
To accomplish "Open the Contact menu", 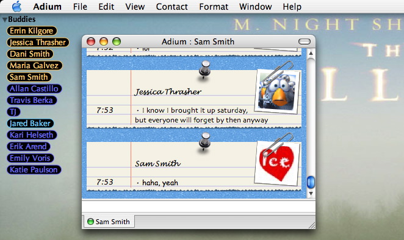I will coord(171,7).
